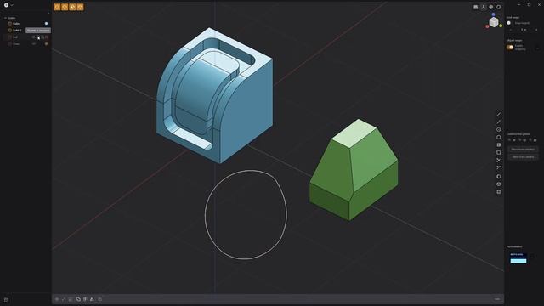Select the Sphere tool in right toolbar
Viewport: 544px width, 306px height.
click(x=499, y=177)
